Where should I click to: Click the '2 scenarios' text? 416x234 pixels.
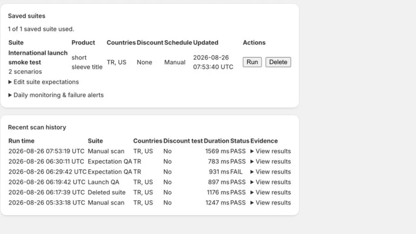coord(25,72)
